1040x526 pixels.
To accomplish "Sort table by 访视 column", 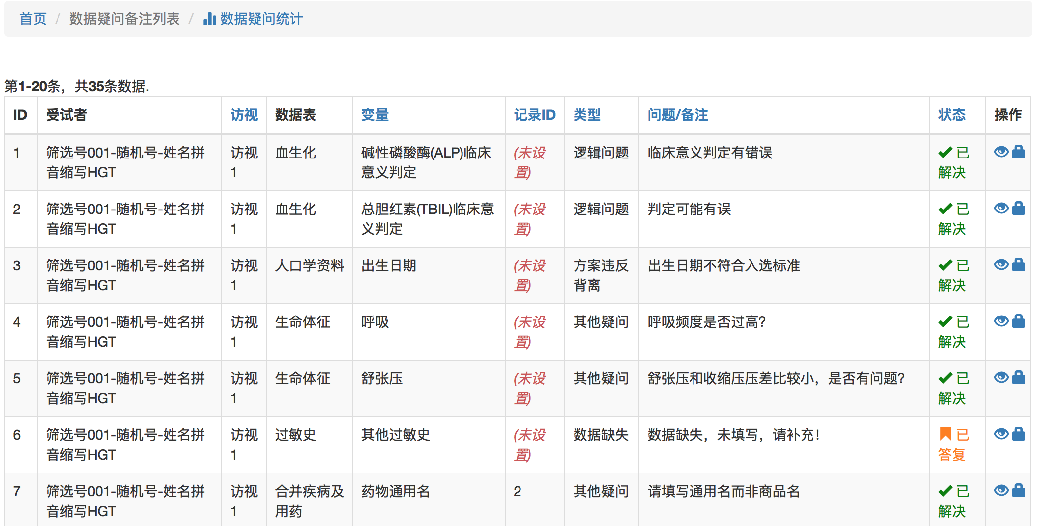I will click(x=244, y=115).
